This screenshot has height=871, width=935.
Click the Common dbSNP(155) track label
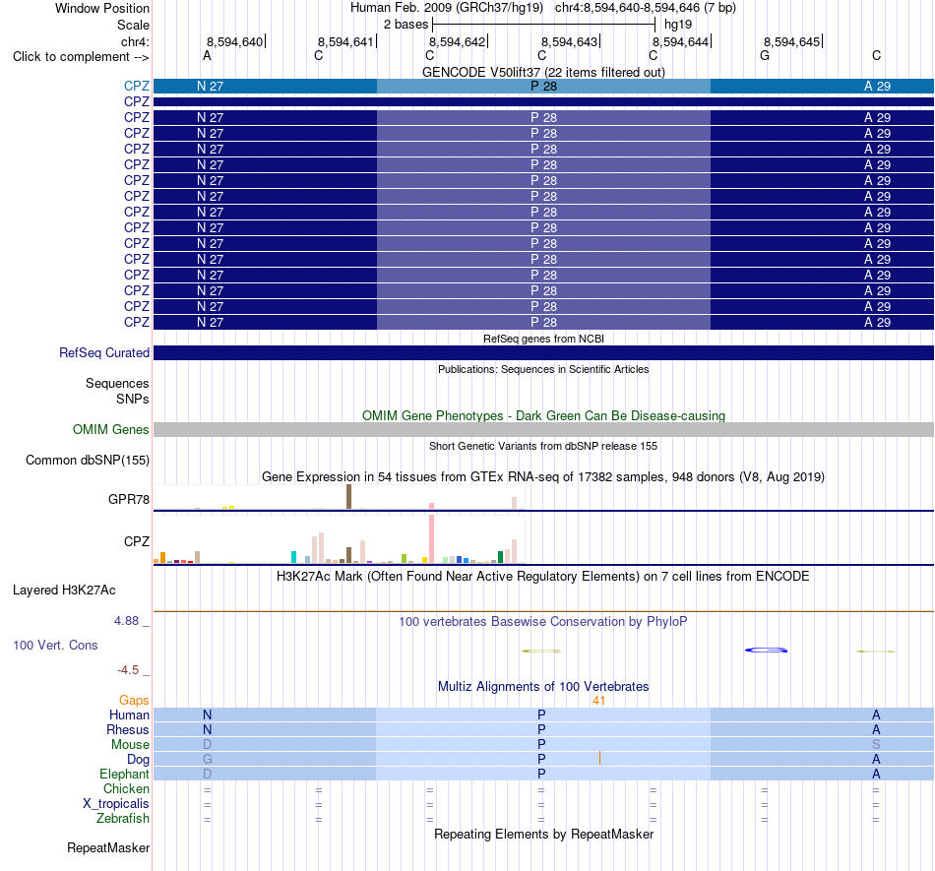pos(88,461)
